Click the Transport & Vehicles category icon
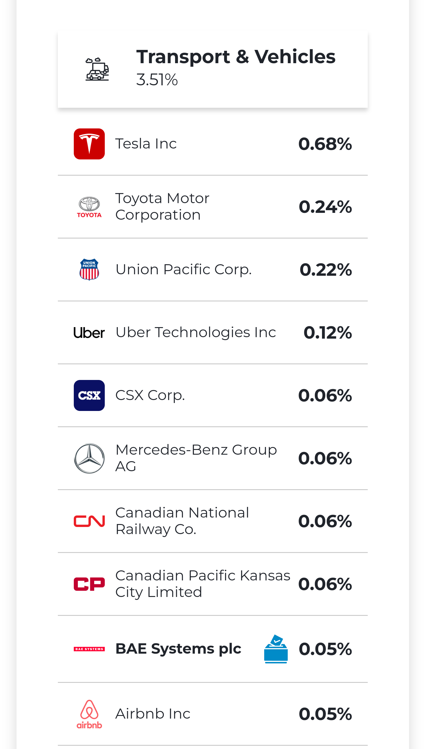Viewport: 425px width, 749px height. pyautogui.click(x=97, y=70)
